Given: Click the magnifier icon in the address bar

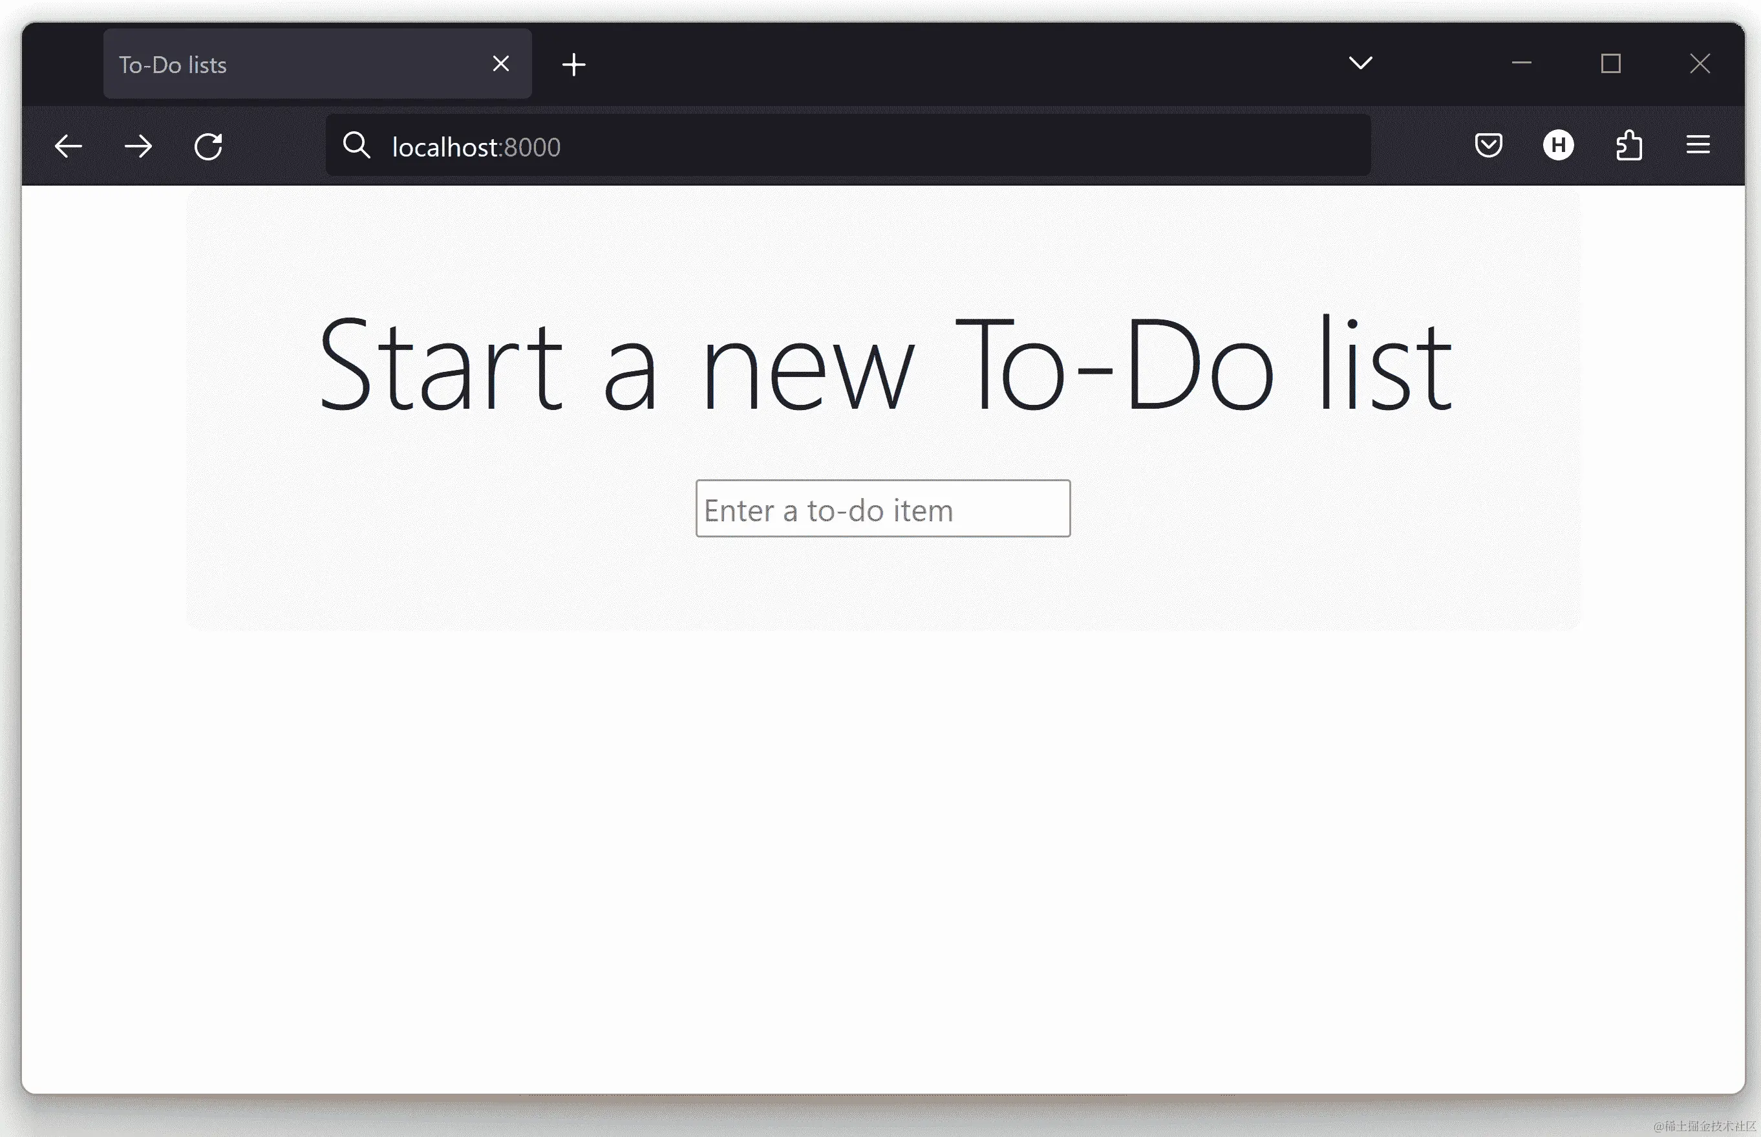Looking at the screenshot, I should coord(356,146).
